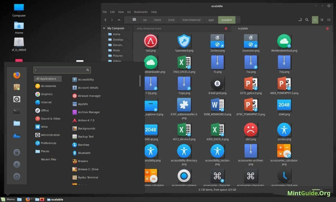Viewport: 336px width, 202px height.
Task: Launch Ardour-4.7.0 from app list
Action: (83, 120)
